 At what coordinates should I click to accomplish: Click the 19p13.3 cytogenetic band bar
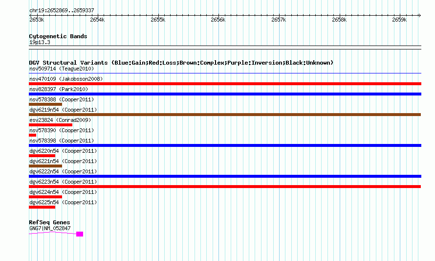[225, 47]
